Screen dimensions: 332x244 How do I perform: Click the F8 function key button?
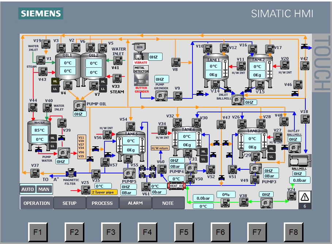[x=293, y=232]
